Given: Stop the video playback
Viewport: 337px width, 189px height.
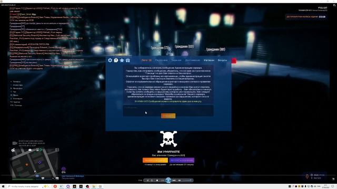Looking at the screenshot, I should point(157,181).
